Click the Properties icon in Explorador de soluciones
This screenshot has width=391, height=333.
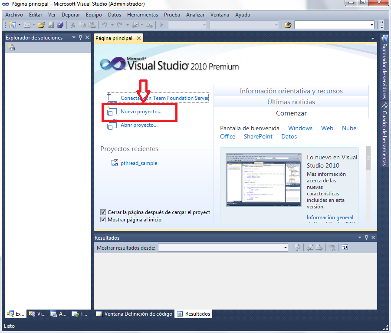click(11, 47)
